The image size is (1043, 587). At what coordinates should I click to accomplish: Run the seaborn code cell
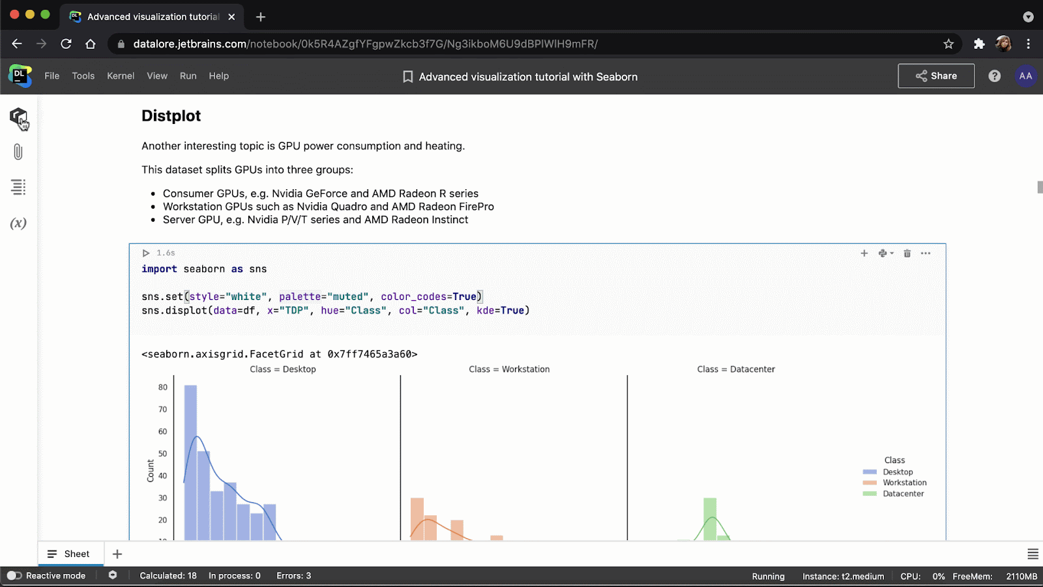[146, 253]
